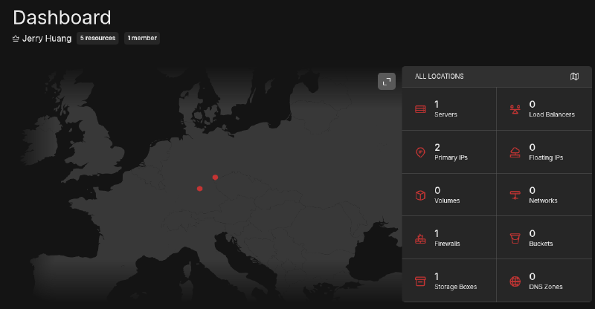This screenshot has height=309, width=595.
Task: Select the lower-left red map location dot
Action: point(199,189)
